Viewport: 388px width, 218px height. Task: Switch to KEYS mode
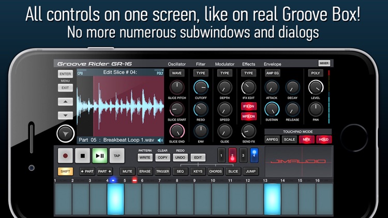click(198, 172)
